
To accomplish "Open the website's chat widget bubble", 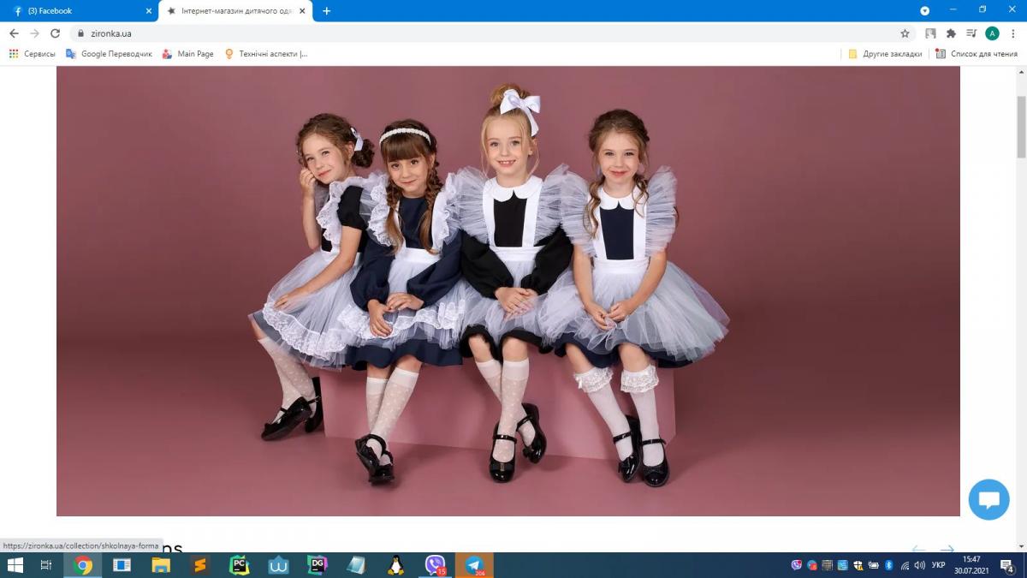I will 988,500.
